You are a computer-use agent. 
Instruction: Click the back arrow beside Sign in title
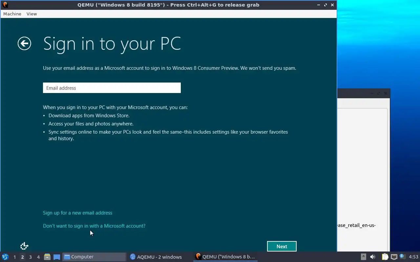point(24,44)
